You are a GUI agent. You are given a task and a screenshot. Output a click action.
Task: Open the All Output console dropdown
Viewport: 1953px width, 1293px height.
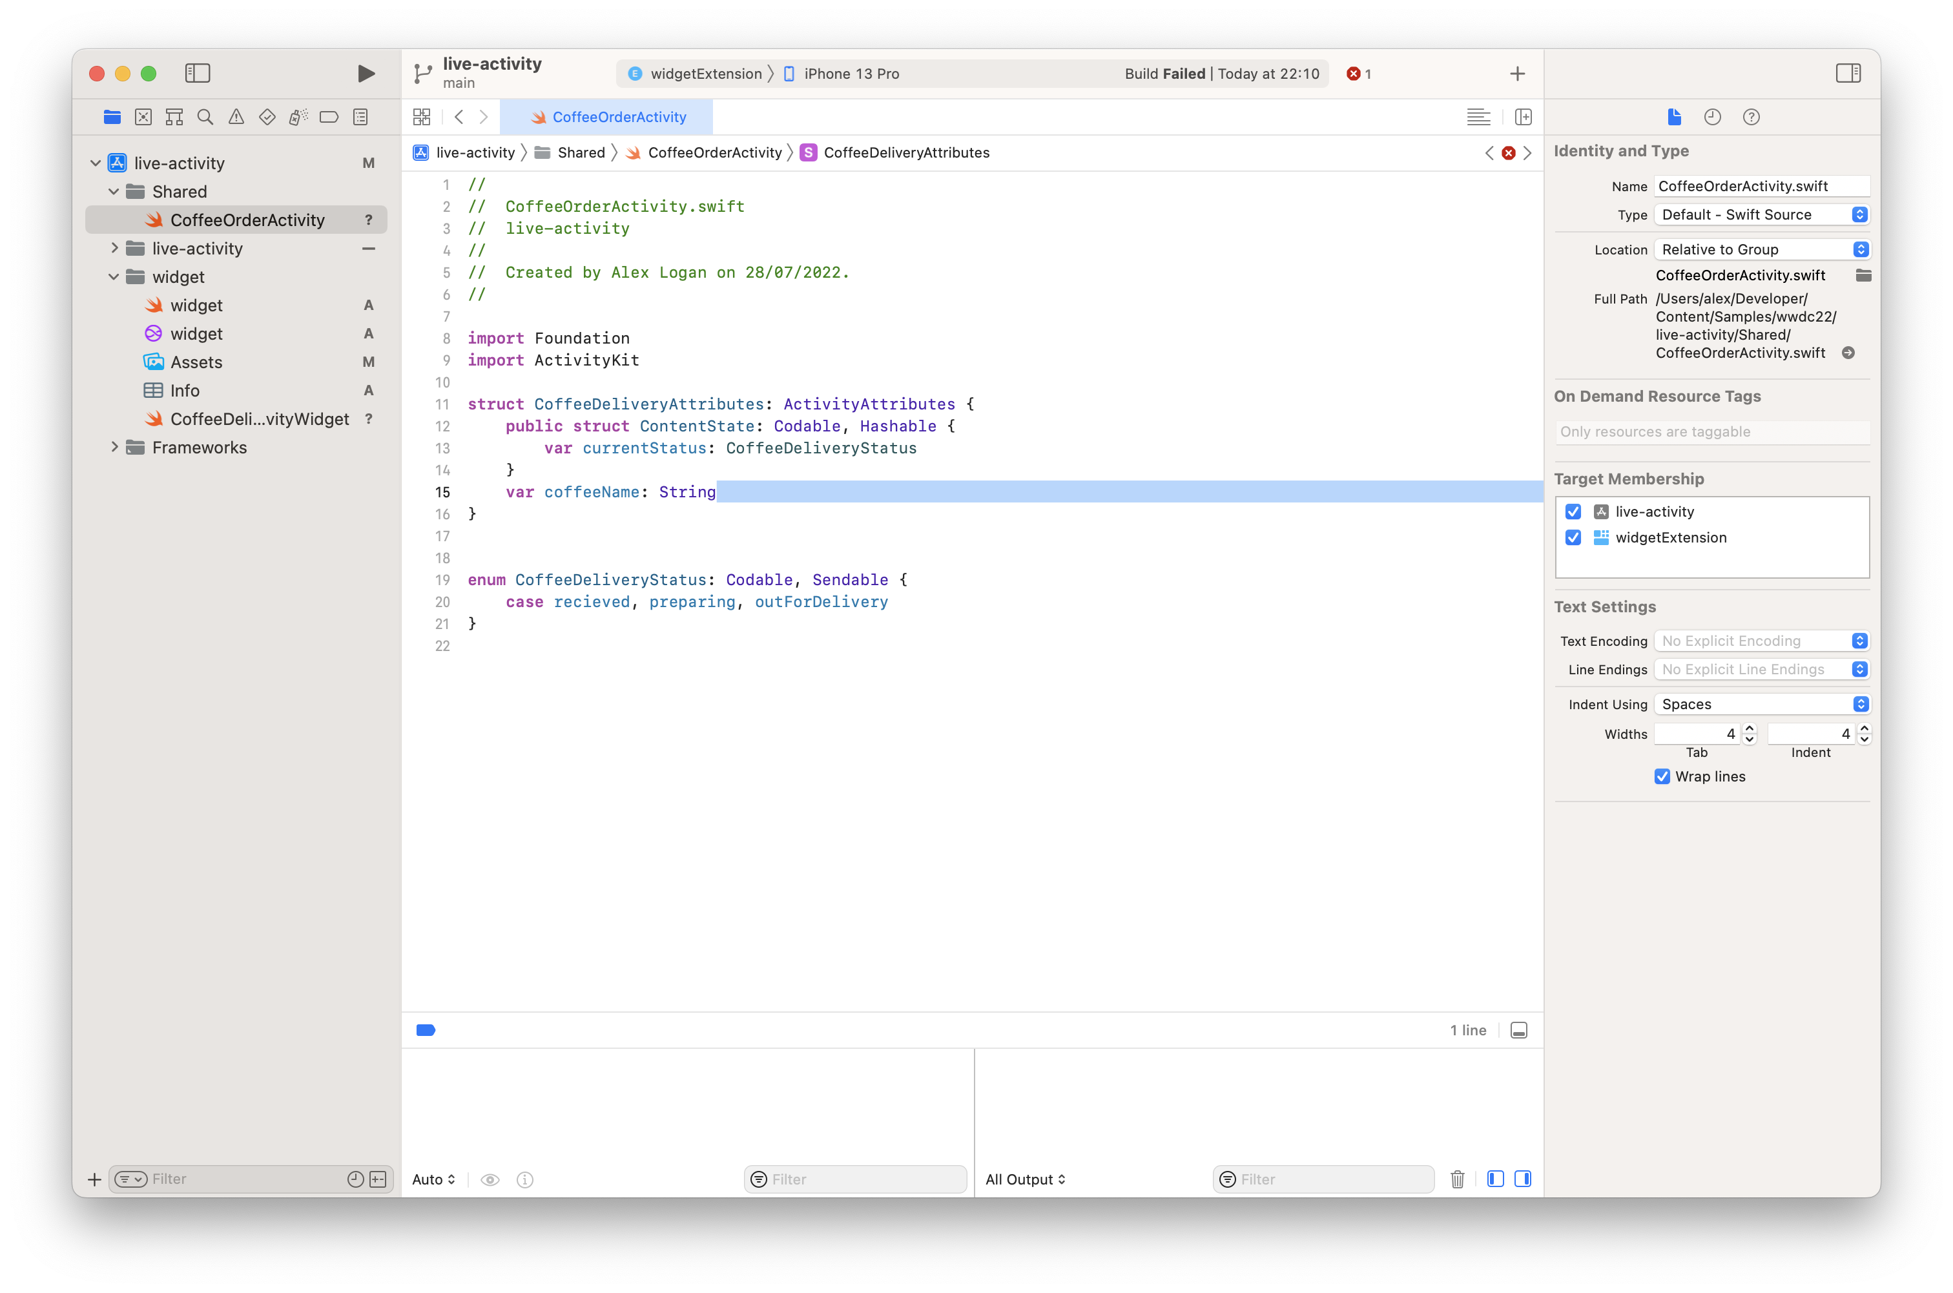(x=1025, y=1179)
